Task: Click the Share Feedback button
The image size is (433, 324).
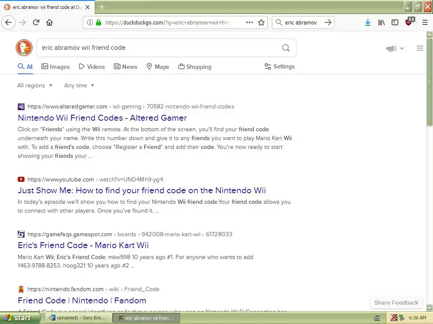Action: coord(396,302)
